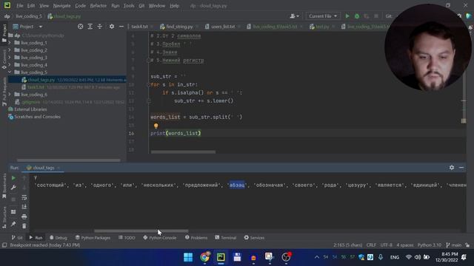
Task: Expand the live_coding_3 folder
Action: point(10,58)
